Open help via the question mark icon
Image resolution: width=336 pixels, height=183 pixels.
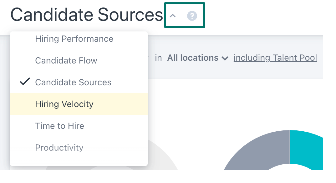(192, 15)
